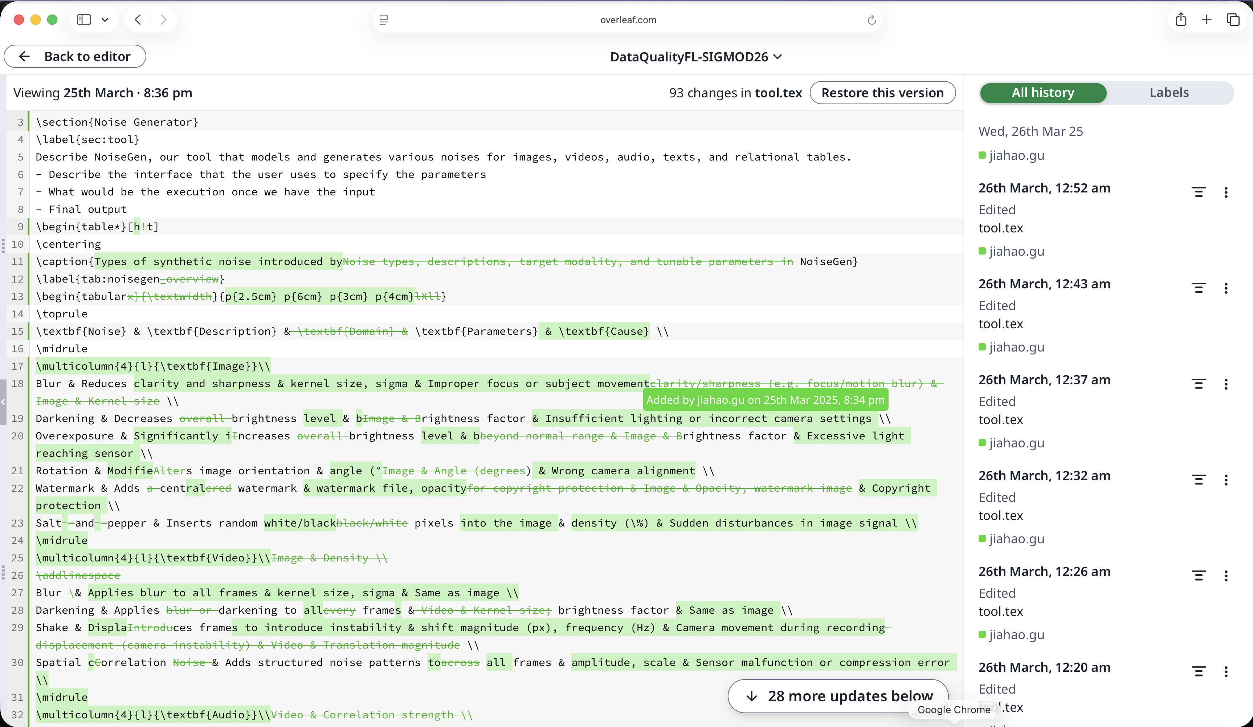Screen dimensions: 1253x727
Task: Click the compare icon for 12:37 am version
Action: (1198, 383)
